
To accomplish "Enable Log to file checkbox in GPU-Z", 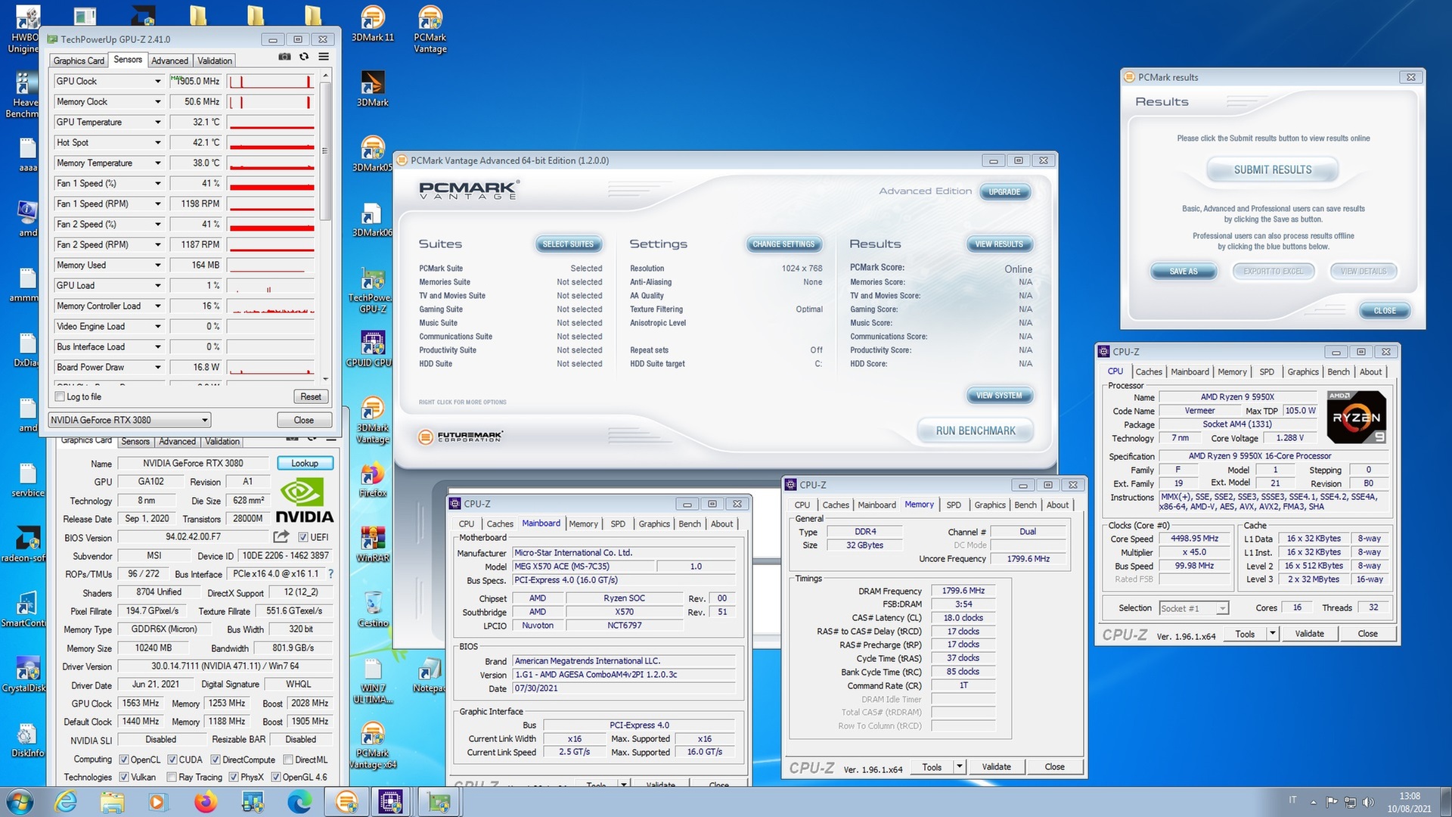I will pyautogui.click(x=60, y=396).
